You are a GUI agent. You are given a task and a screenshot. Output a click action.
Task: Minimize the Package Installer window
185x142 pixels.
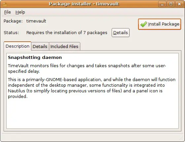(x=162, y=4)
